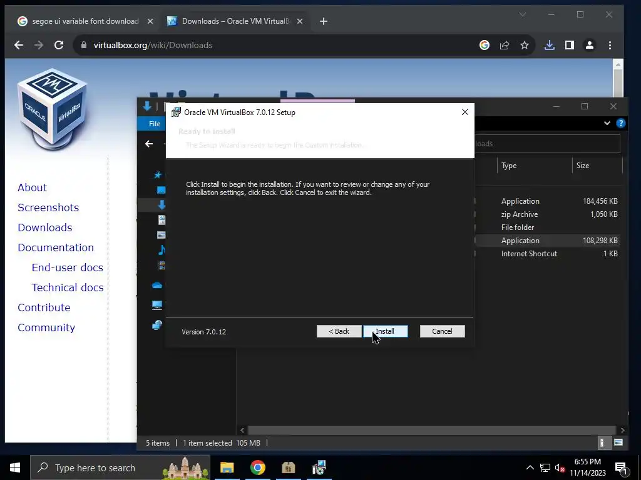Open Community link in sidebar
641x480 pixels.
point(46,327)
